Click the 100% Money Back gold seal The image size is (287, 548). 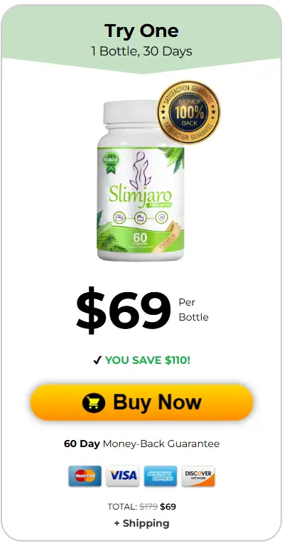pyautogui.click(x=188, y=112)
